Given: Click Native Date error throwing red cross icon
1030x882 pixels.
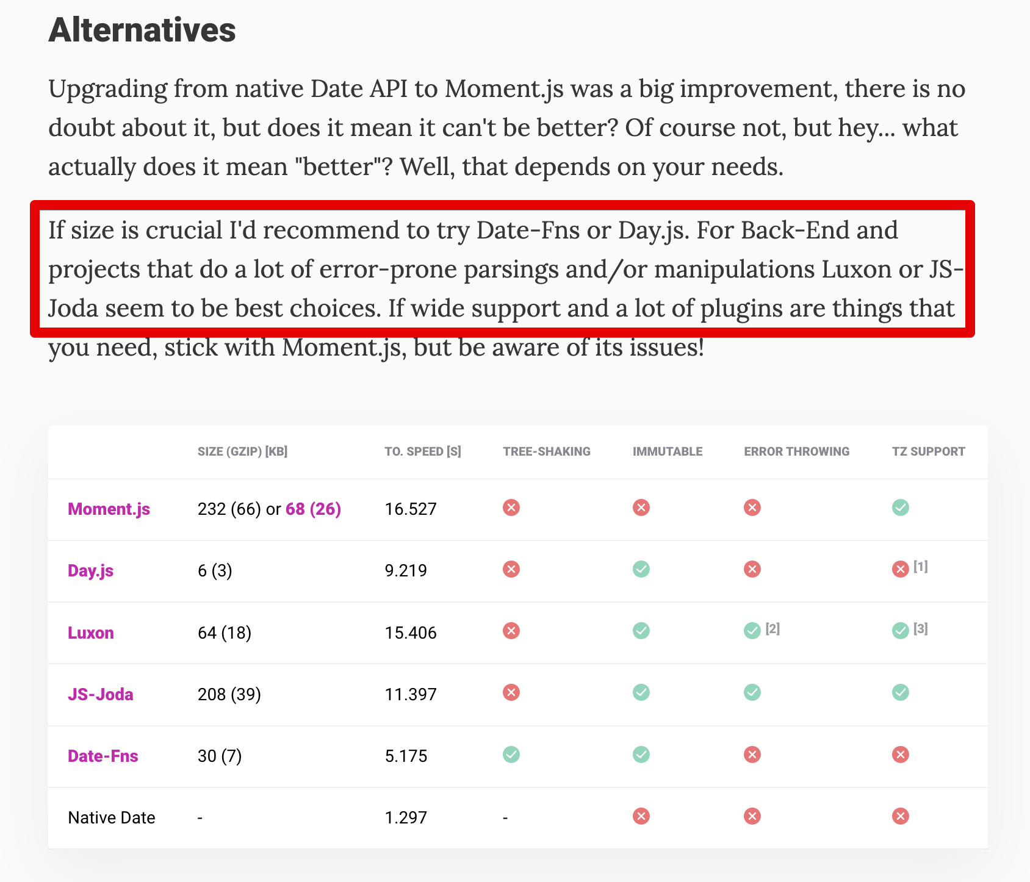Looking at the screenshot, I should tap(752, 816).
